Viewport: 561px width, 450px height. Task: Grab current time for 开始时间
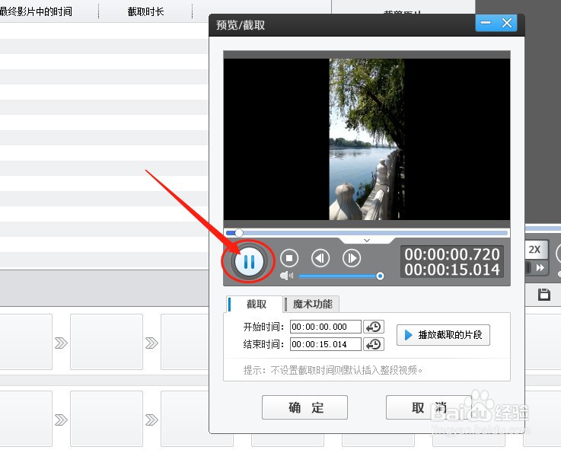tap(374, 327)
